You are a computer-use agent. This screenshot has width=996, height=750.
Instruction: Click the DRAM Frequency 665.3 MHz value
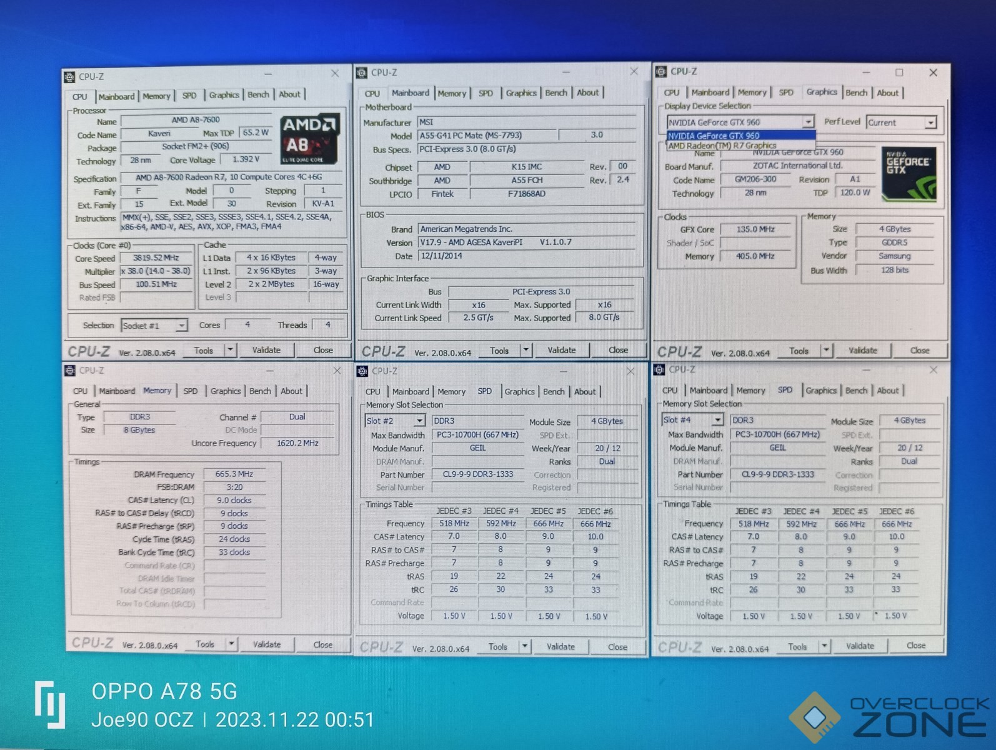click(234, 474)
